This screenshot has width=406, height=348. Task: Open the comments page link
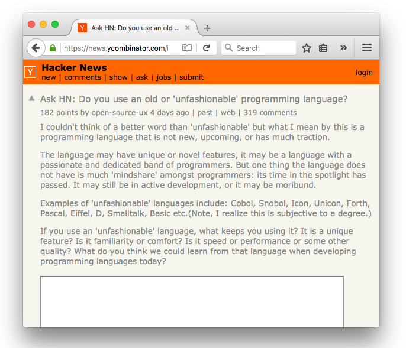(83, 77)
